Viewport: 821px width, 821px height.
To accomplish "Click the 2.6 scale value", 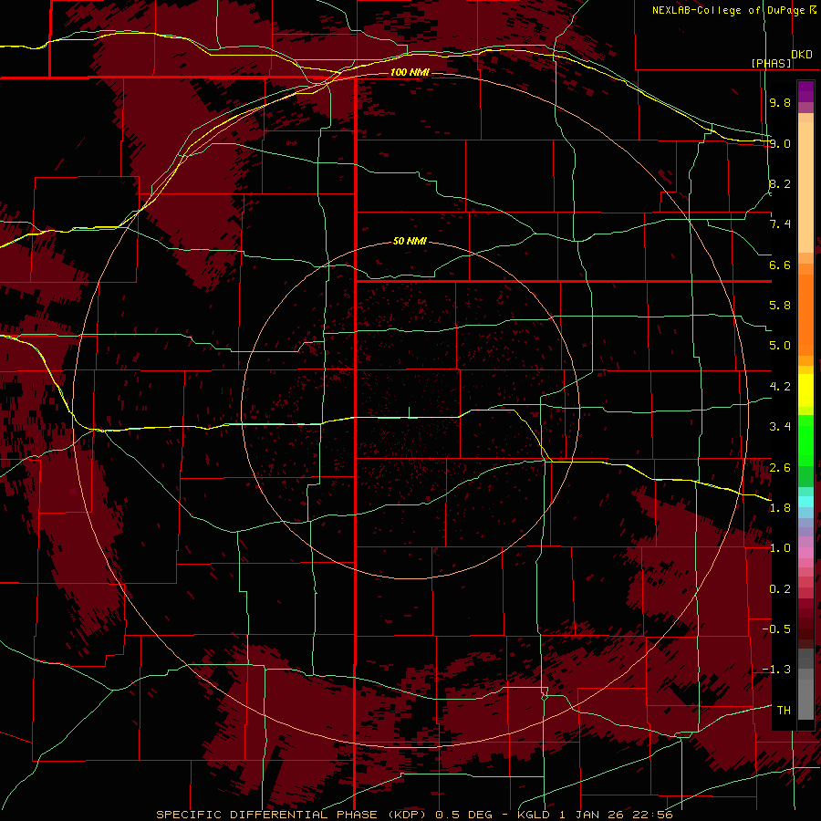I will (780, 468).
